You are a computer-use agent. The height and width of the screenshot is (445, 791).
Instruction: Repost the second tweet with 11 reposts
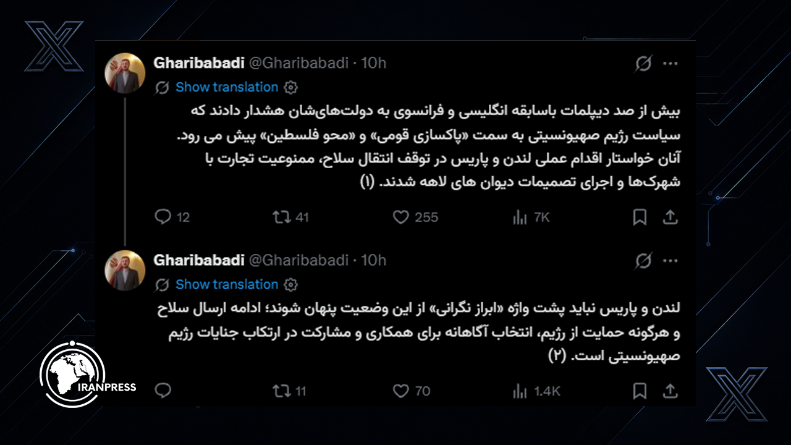282,391
